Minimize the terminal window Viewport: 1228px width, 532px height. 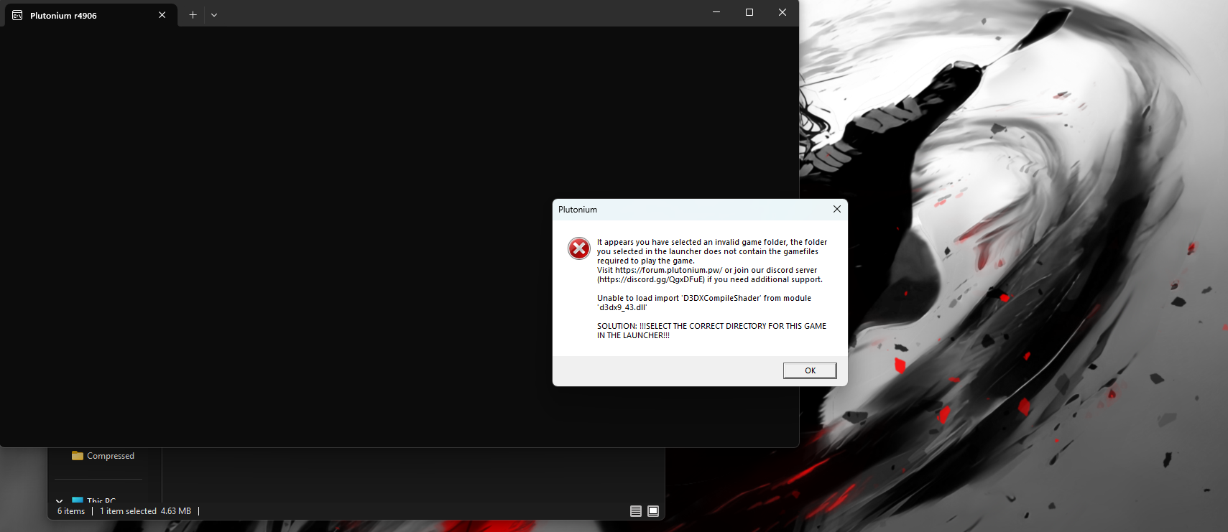[x=716, y=12]
